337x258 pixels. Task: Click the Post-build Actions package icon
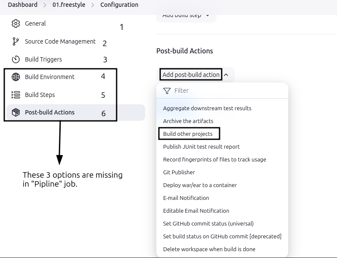(16, 112)
